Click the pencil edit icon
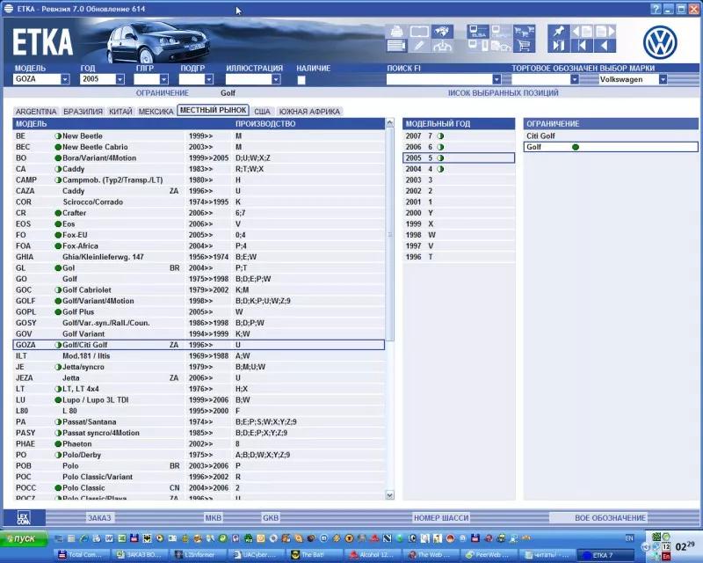 click(419, 46)
